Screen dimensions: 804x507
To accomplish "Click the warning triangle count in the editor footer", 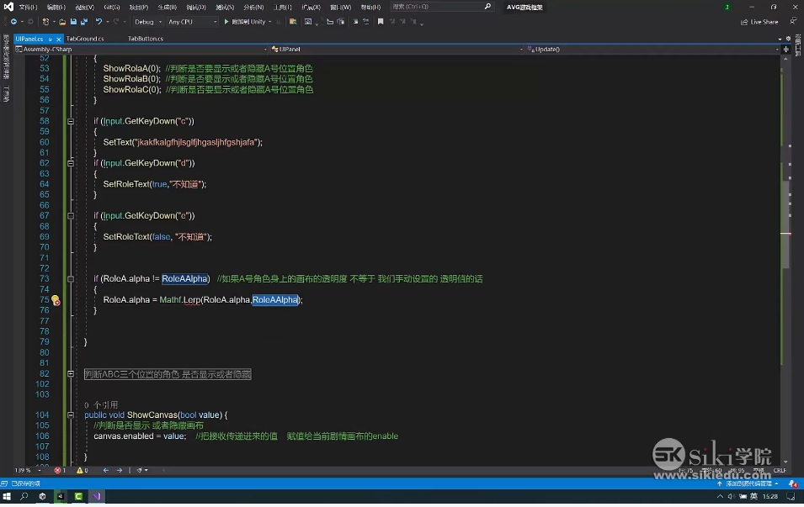I will click(x=82, y=470).
